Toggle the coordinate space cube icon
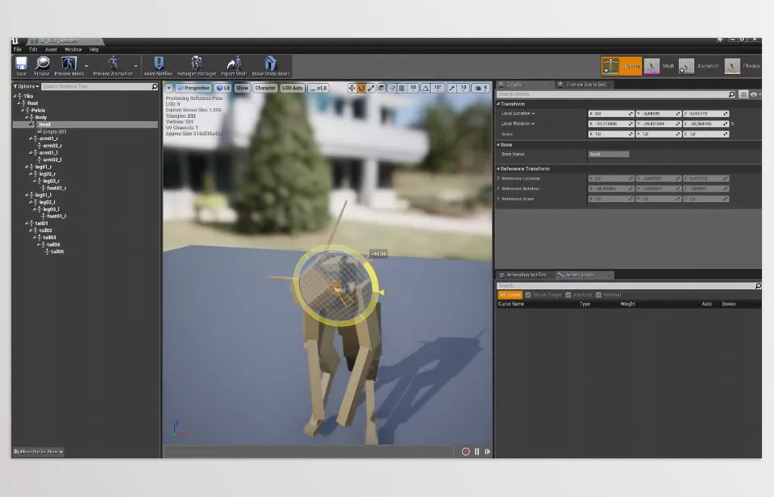The image size is (774, 497). 381,88
